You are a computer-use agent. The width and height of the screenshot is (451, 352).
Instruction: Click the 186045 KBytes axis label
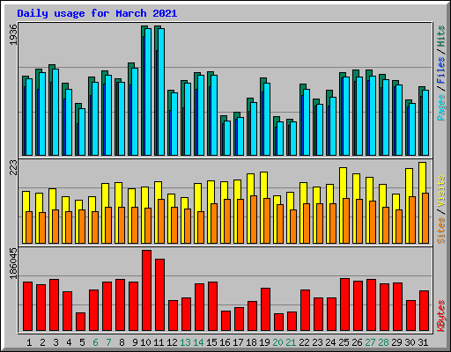click(x=13, y=263)
